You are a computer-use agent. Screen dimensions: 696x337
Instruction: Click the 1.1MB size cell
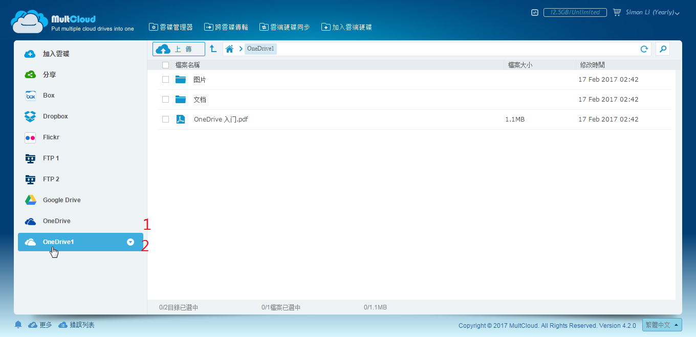(x=515, y=119)
